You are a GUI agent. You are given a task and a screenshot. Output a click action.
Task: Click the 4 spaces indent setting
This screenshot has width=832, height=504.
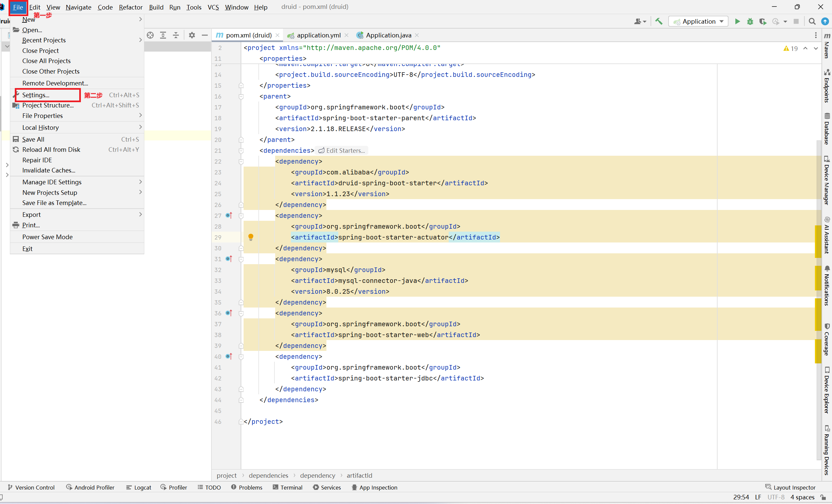point(802,497)
